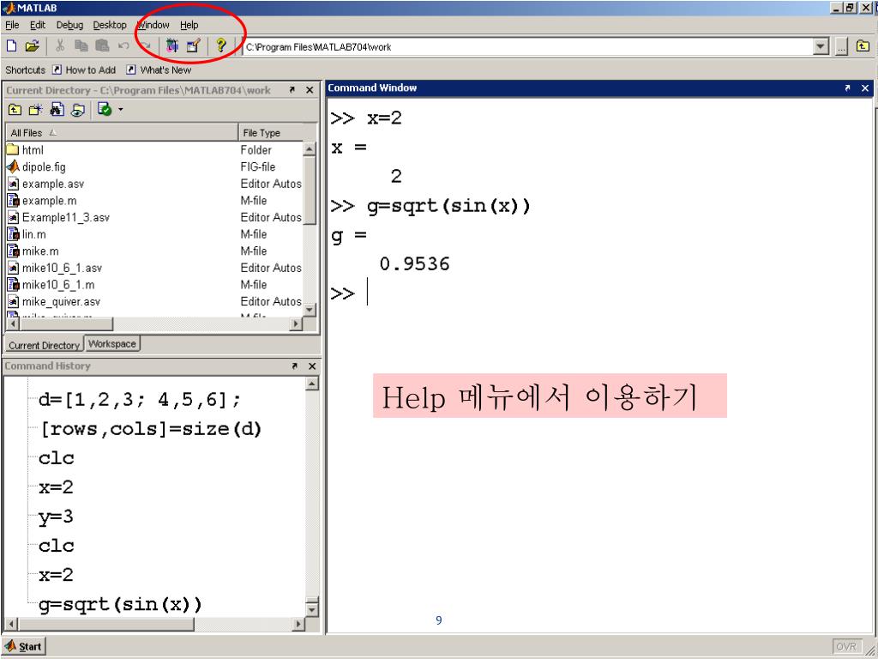Expand the Reports dropdown arrow
878x659 pixels.
coord(120,109)
